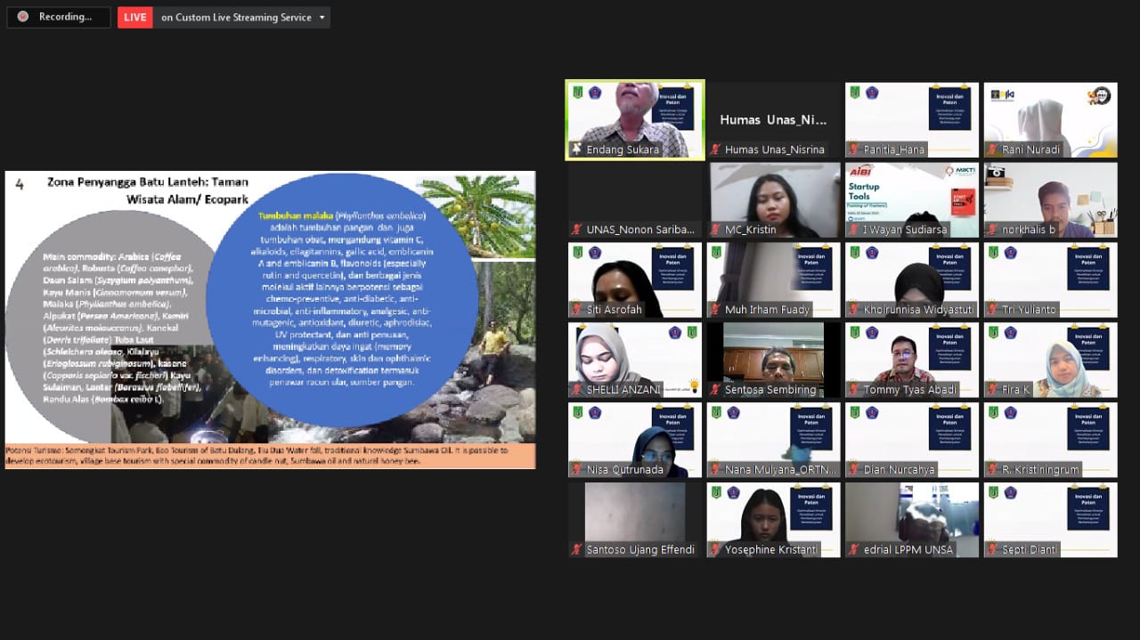This screenshot has width=1140, height=640.
Task: Click the Recording... status button
Action: pos(58,16)
